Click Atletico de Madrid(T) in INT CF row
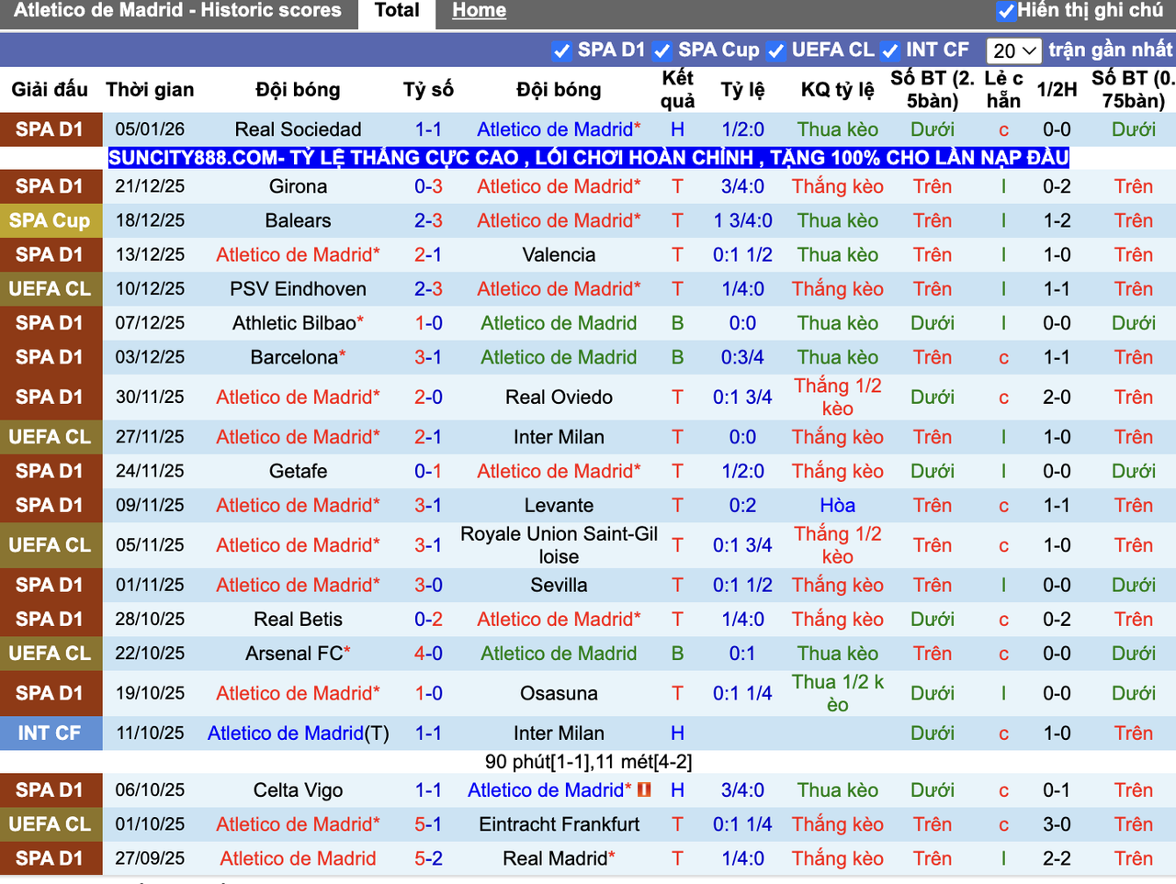1176x884 pixels. [x=298, y=733]
